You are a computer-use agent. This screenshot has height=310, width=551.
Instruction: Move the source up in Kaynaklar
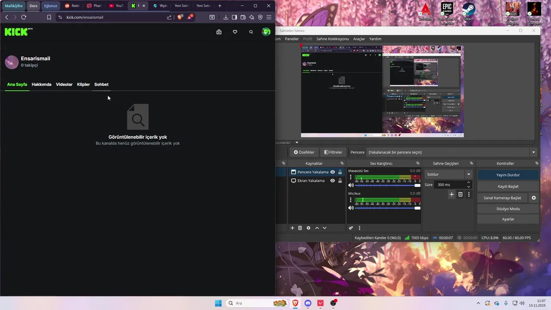(x=317, y=228)
